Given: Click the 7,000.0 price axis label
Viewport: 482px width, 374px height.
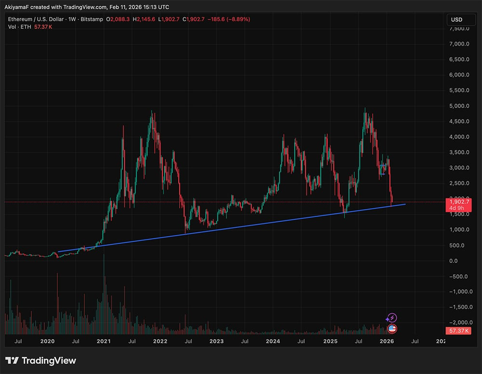Looking at the screenshot, I should (x=459, y=44).
